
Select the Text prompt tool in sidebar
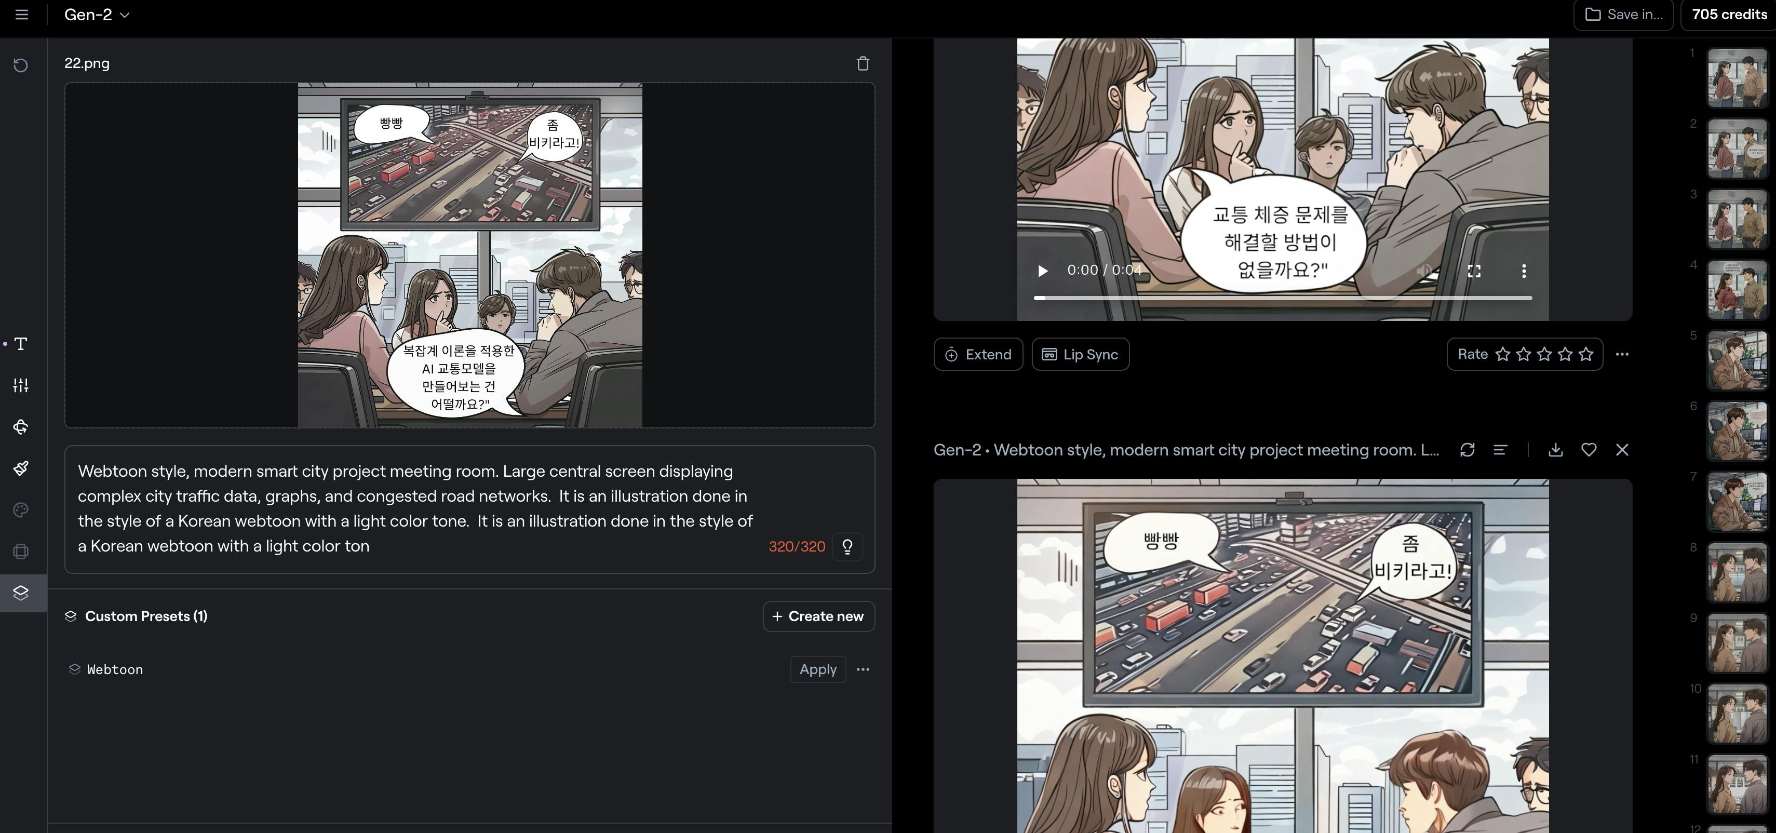21,344
